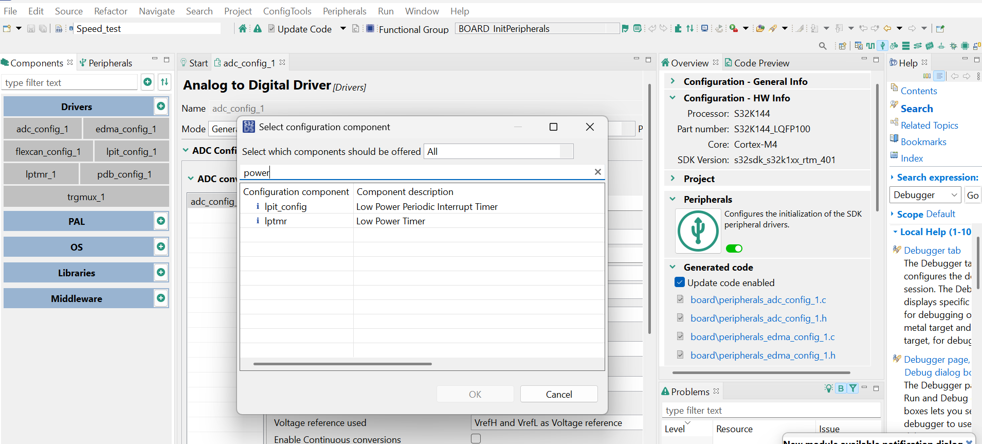
Task: Click the sort arrows icon in Components
Action: [x=165, y=82]
